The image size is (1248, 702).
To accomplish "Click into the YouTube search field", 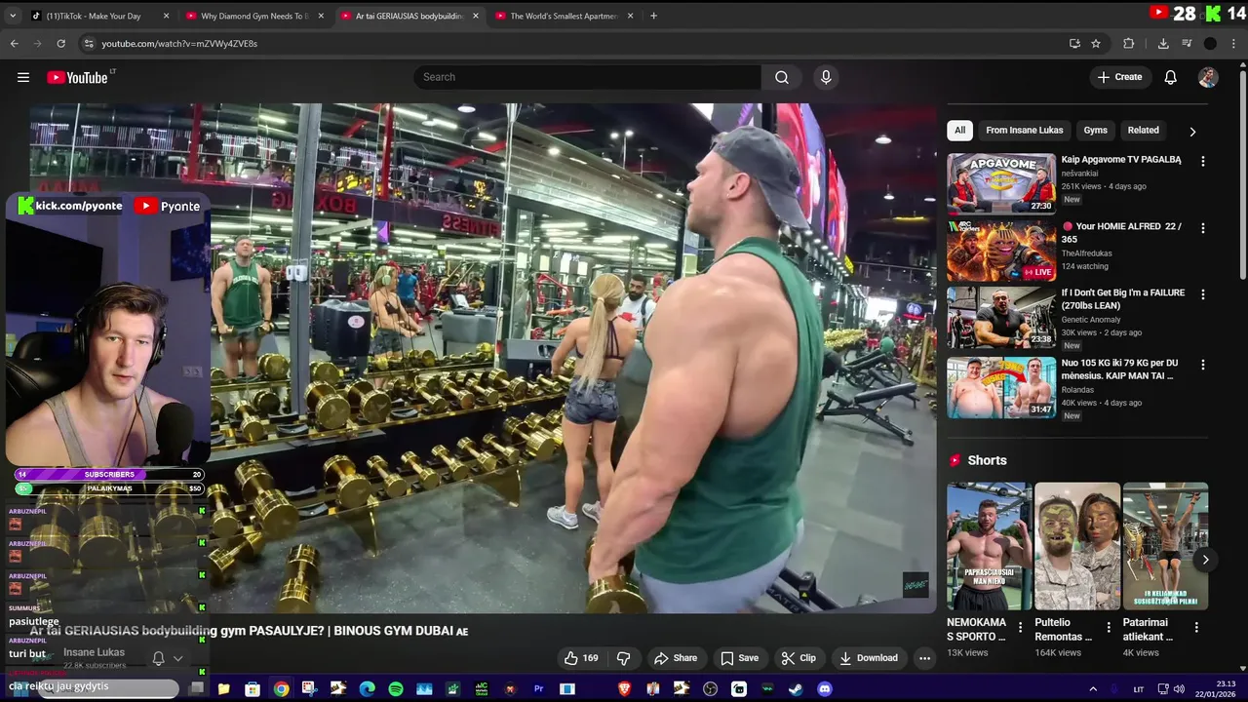I will pos(588,77).
